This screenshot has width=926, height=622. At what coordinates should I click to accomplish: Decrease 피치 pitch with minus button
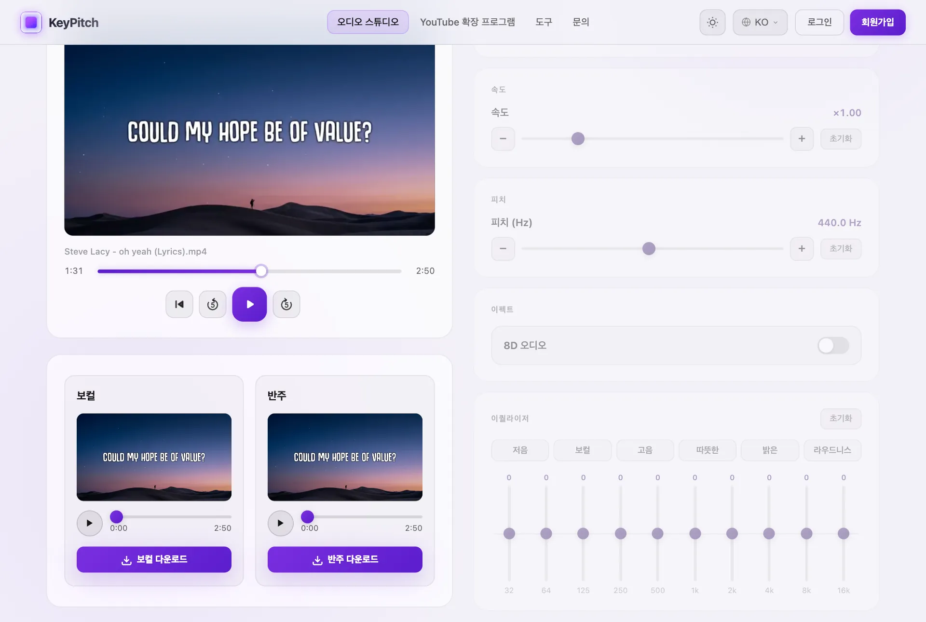(503, 249)
